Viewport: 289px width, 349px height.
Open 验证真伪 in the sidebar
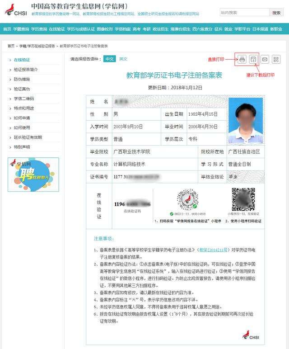coord(22,89)
